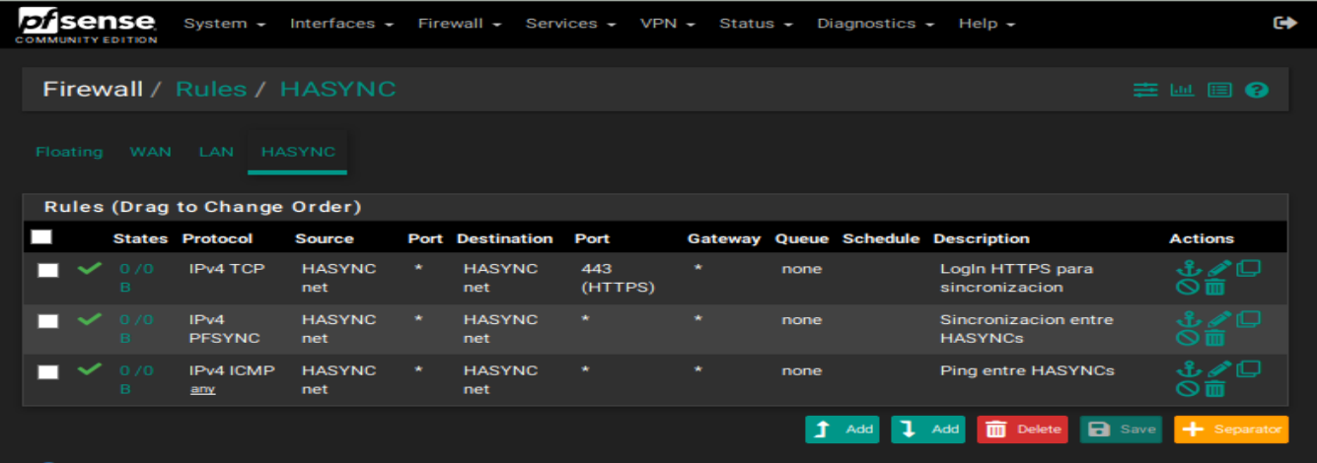
Task: Click the orange Separator button
Action: pos(1231,430)
